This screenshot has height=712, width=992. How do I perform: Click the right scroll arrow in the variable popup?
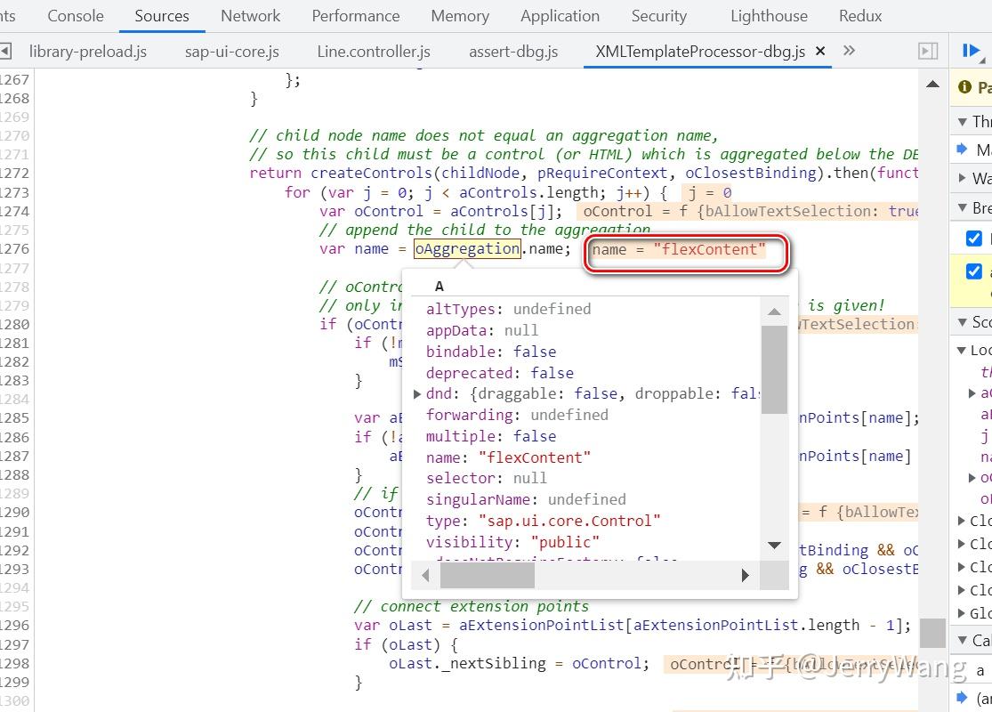(x=745, y=575)
